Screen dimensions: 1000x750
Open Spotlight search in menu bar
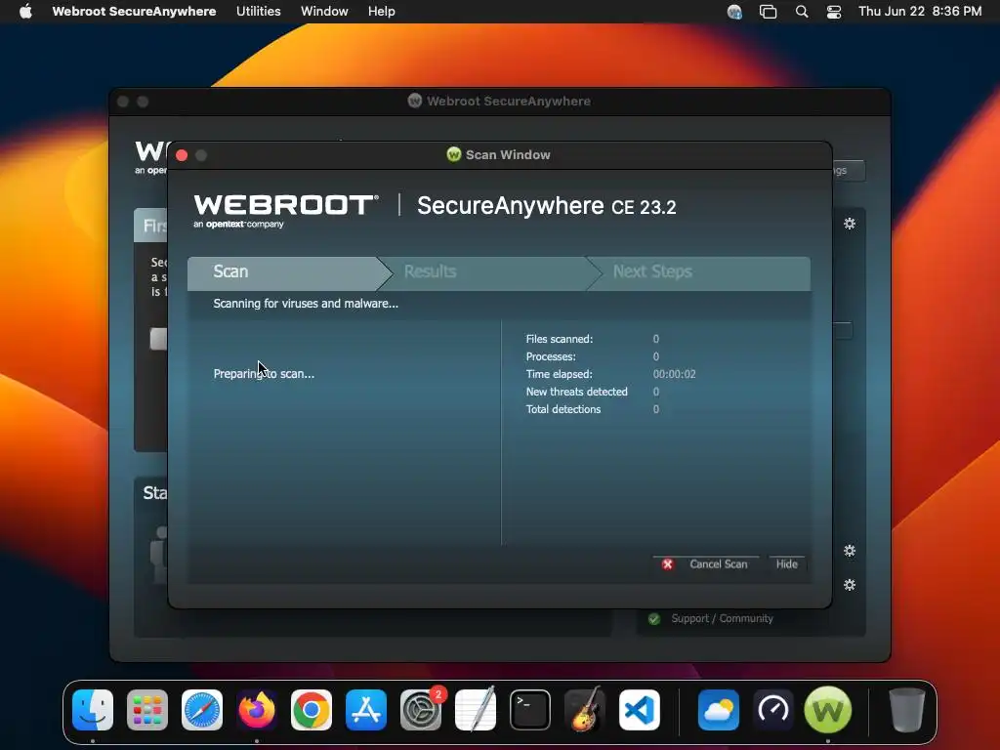tap(802, 12)
